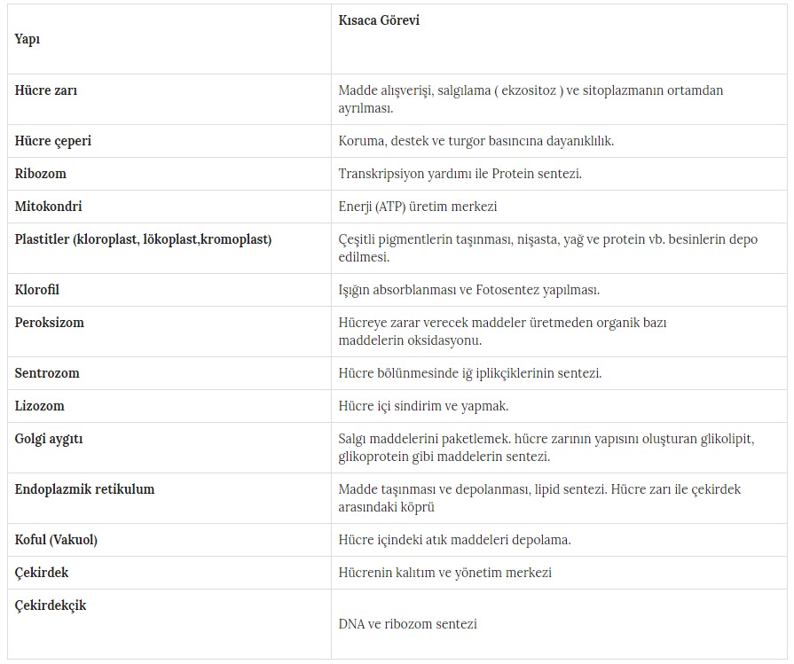This screenshot has width=794, height=664.
Task: Select the "Peroksizom" row label
Action: [50, 323]
